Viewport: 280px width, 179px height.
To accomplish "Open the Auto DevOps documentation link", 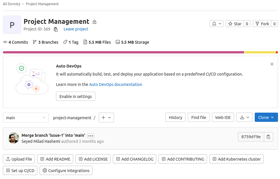I will click(x=115, y=84).
